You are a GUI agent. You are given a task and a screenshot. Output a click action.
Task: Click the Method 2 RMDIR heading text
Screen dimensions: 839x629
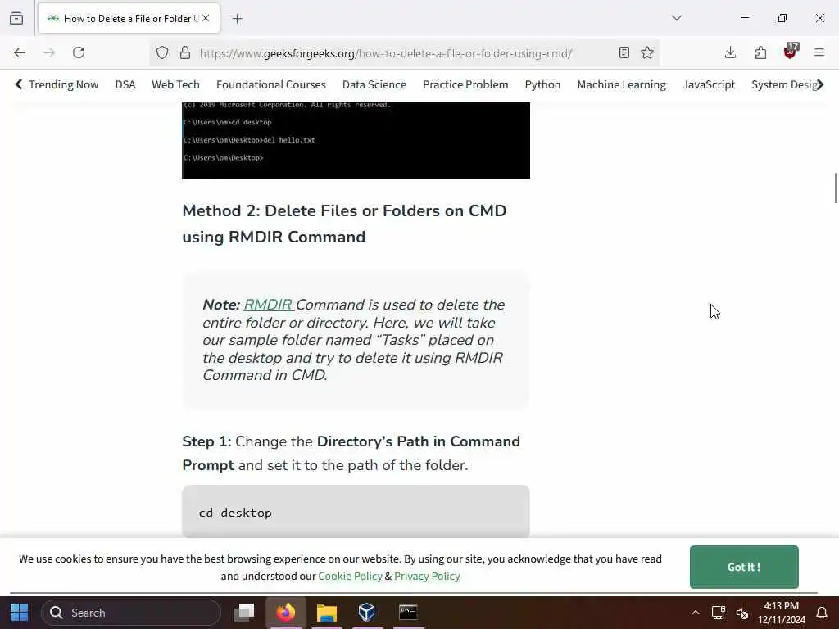[x=344, y=224]
